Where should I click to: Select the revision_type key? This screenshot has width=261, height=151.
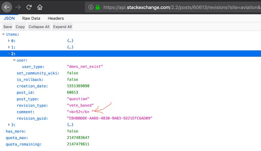[32, 106]
